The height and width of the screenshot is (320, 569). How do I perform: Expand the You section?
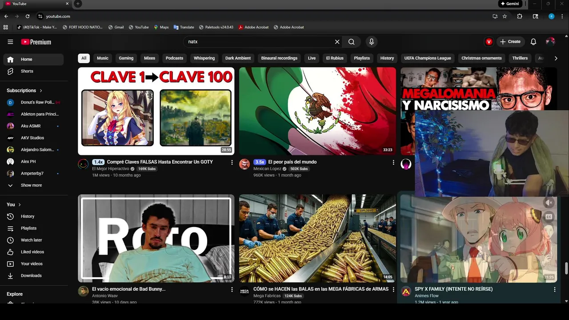14,204
